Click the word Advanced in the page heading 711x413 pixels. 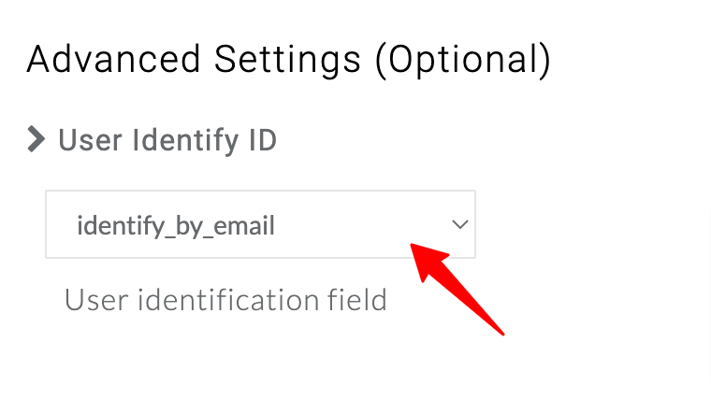[113, 59]
